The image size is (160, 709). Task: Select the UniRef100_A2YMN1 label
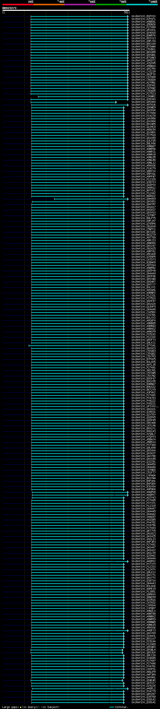pyautogui.click(x=143, y=82)
